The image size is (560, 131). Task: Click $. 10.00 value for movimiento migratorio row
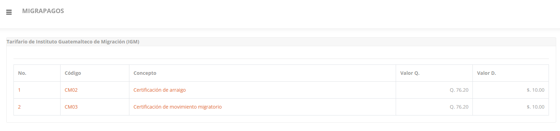click(x=535, y=107)
